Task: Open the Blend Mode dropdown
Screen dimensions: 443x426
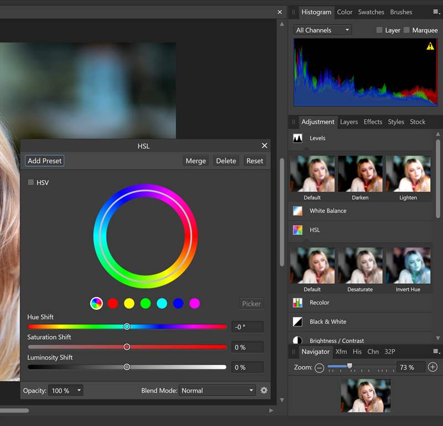Action: coord(217,391)
